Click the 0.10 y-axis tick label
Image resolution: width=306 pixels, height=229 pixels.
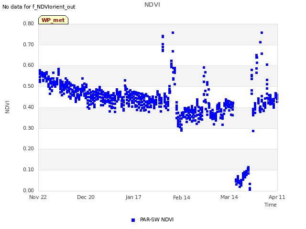(x=28, y=170)
